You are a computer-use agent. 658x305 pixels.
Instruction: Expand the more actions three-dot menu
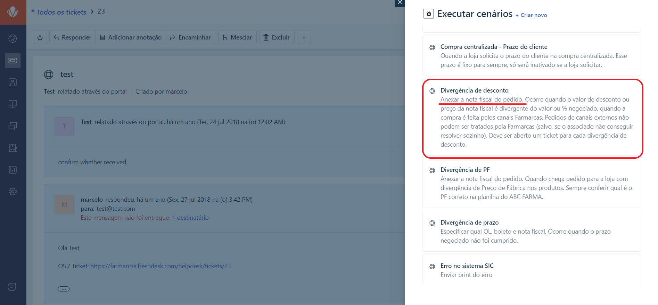point(304,37)
